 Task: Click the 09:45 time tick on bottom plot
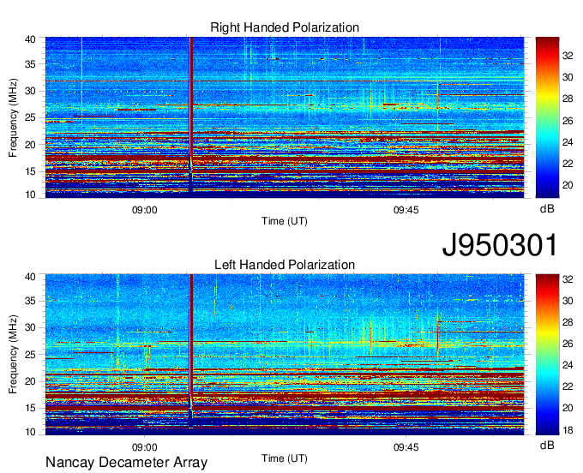pyautogui.click(x=406, y=447)
